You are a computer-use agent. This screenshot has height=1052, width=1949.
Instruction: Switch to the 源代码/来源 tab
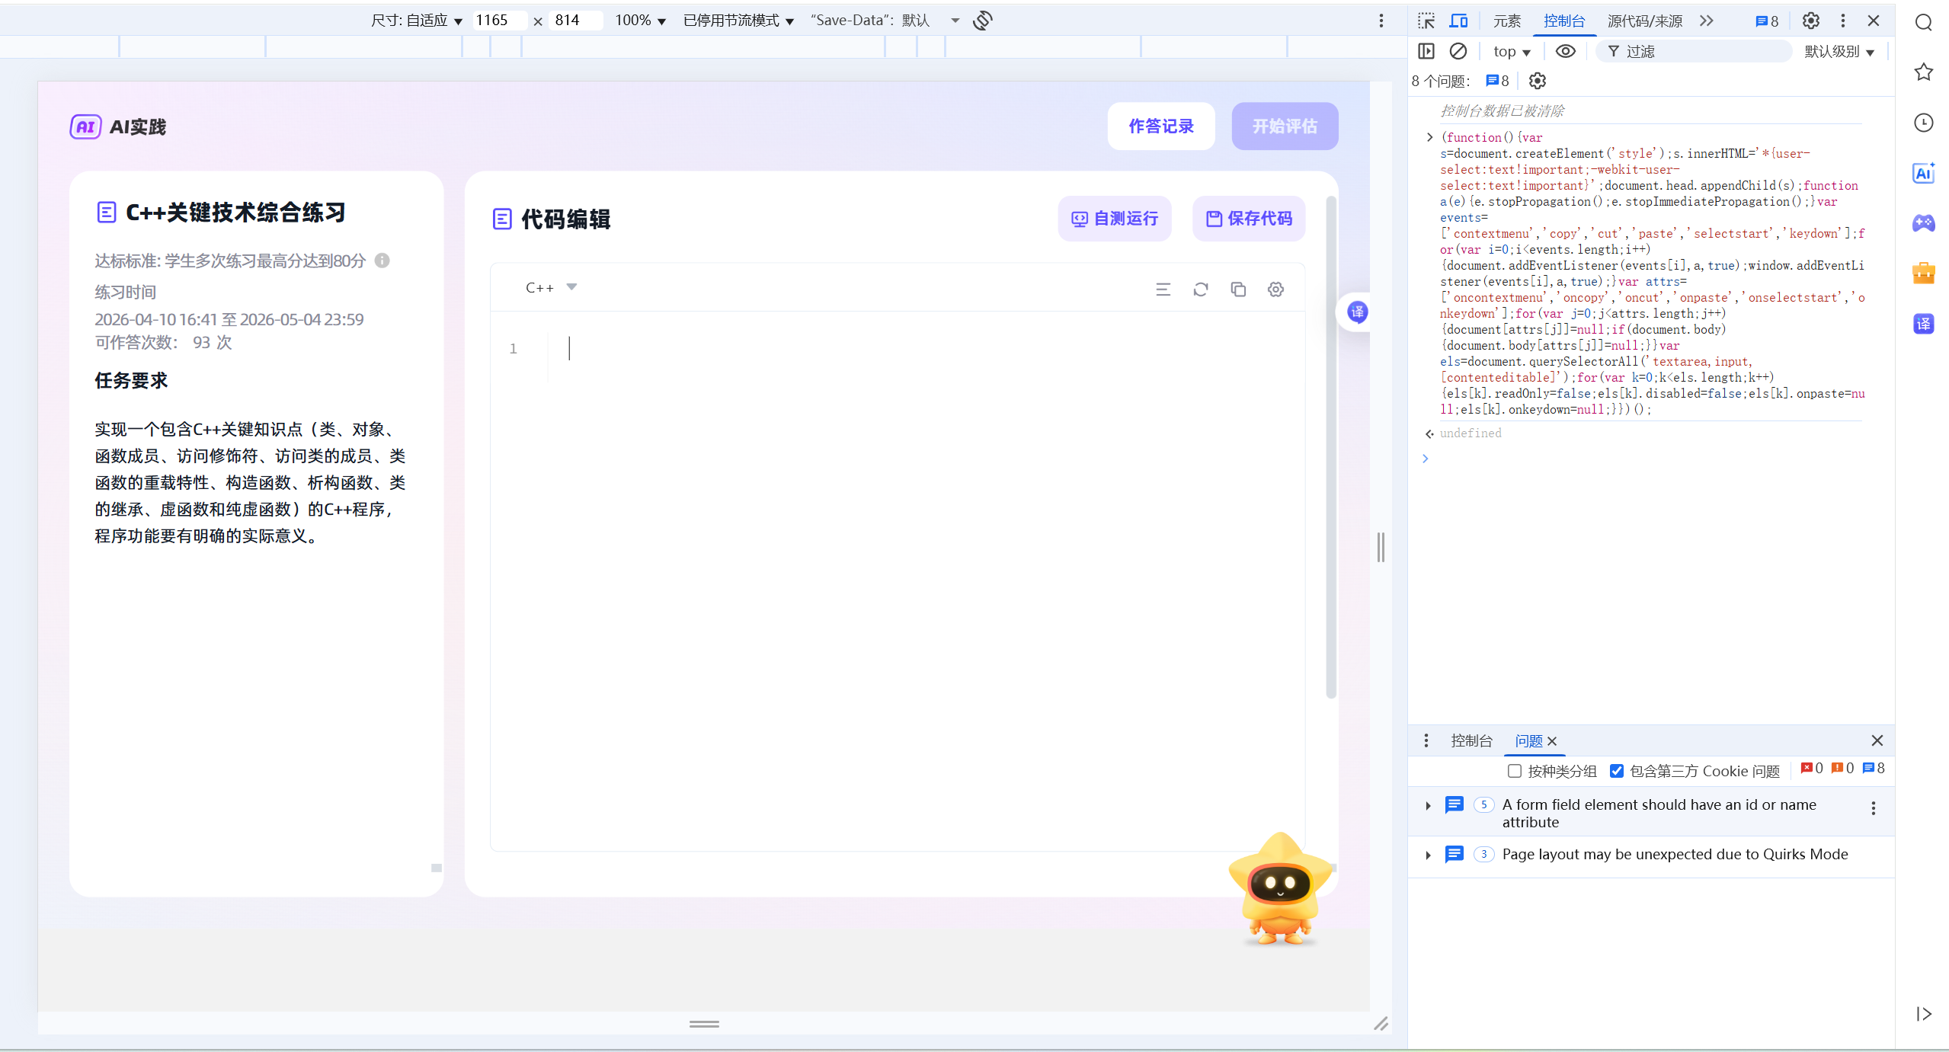click(x=1644, y=21)
